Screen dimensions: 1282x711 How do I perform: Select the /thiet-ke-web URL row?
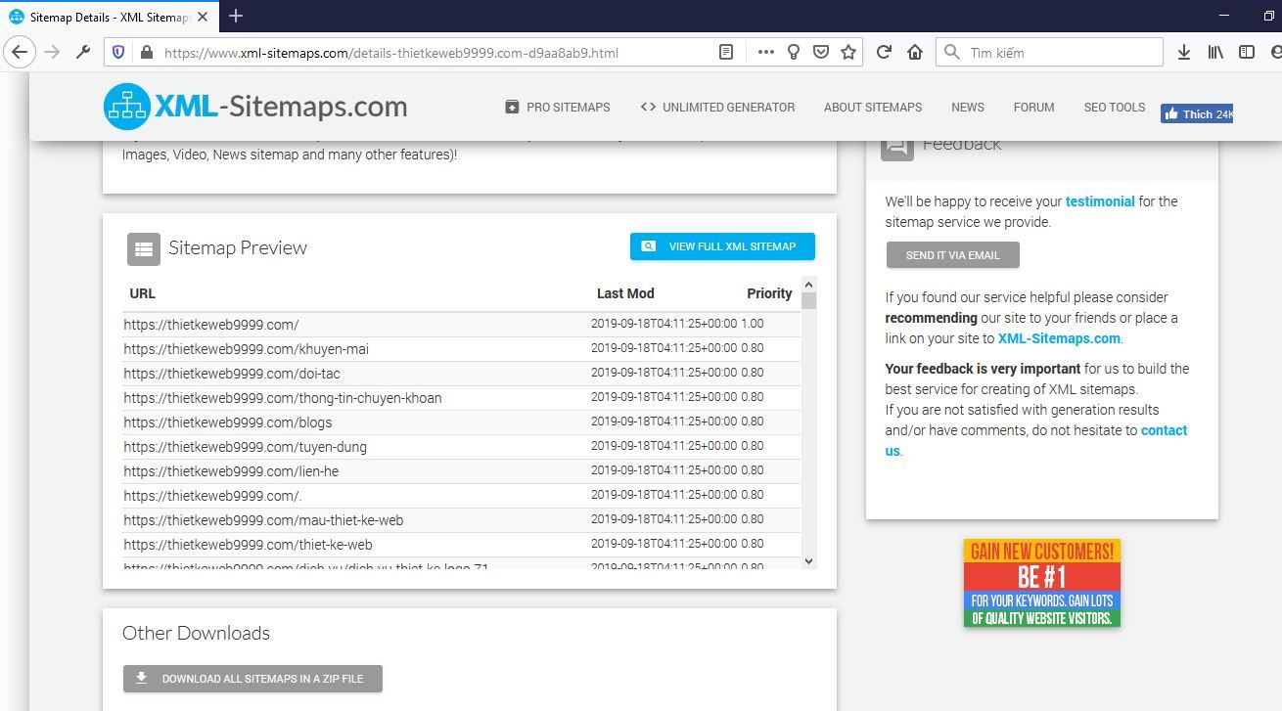coord(248,545)
